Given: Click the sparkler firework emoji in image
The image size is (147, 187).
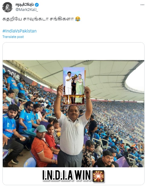Looking at the screenshot, I should (98, 176).
